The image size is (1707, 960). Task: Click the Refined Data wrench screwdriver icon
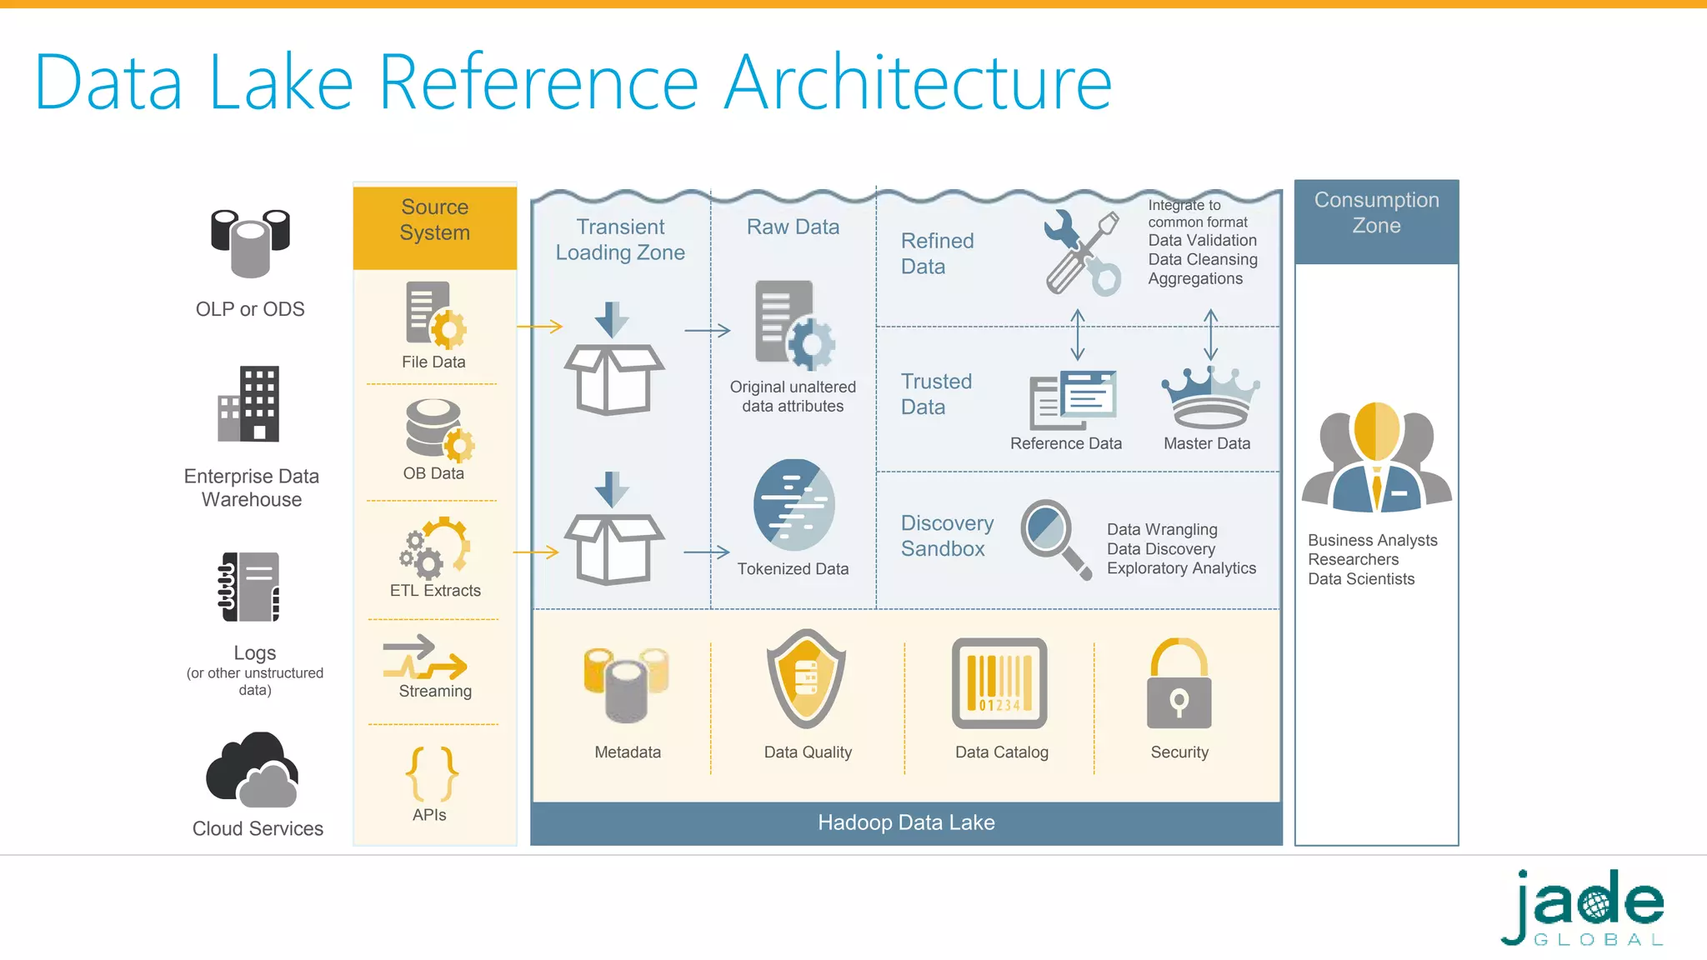pos(1083,252)
